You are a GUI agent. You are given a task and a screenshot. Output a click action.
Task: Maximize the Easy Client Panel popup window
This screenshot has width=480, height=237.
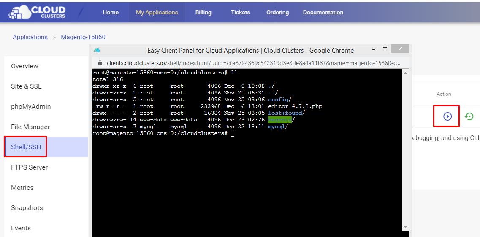pos(385,49)
